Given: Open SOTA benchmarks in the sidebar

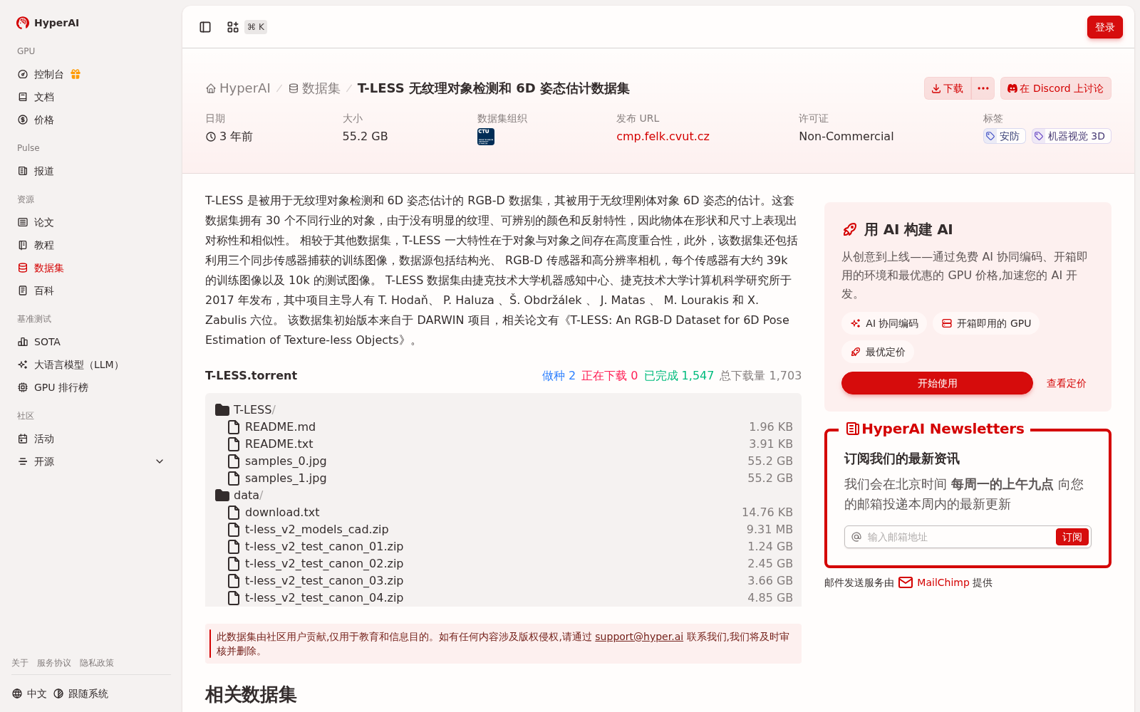Looking at the screenshot, I should (x=47, y=342).
